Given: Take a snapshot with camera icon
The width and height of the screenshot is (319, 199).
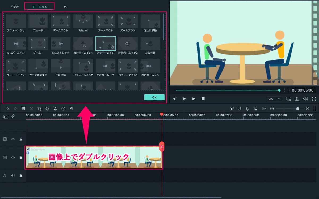Looking at the screenshot, I should pos(297,99).
